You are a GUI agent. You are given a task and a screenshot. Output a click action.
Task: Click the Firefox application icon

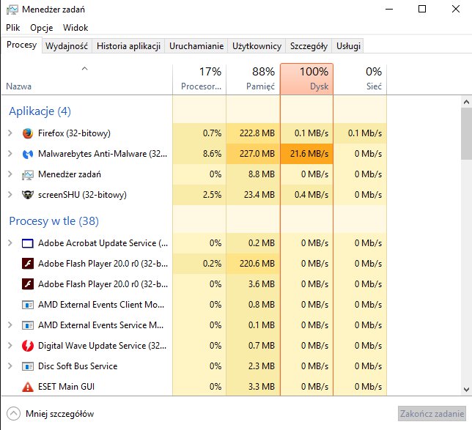click(28, 133)
